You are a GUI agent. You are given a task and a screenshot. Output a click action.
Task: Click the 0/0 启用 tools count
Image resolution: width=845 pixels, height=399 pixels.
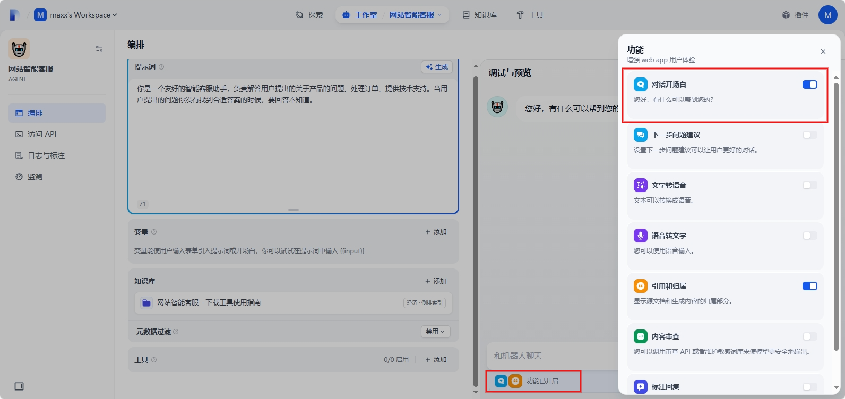coord(396,360)
